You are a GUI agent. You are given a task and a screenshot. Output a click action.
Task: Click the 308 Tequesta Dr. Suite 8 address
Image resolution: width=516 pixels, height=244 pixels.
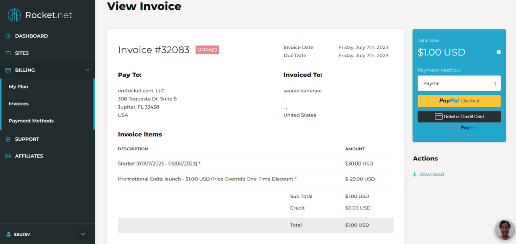click(148, 99)
